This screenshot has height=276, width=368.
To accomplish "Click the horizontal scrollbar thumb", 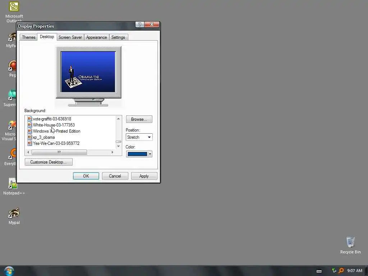I will coord(59,152).
